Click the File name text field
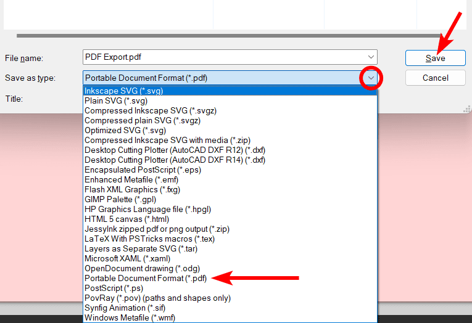The width and height of the screenshot is (472, 323). pyautogui.click(x=222, y=57)
